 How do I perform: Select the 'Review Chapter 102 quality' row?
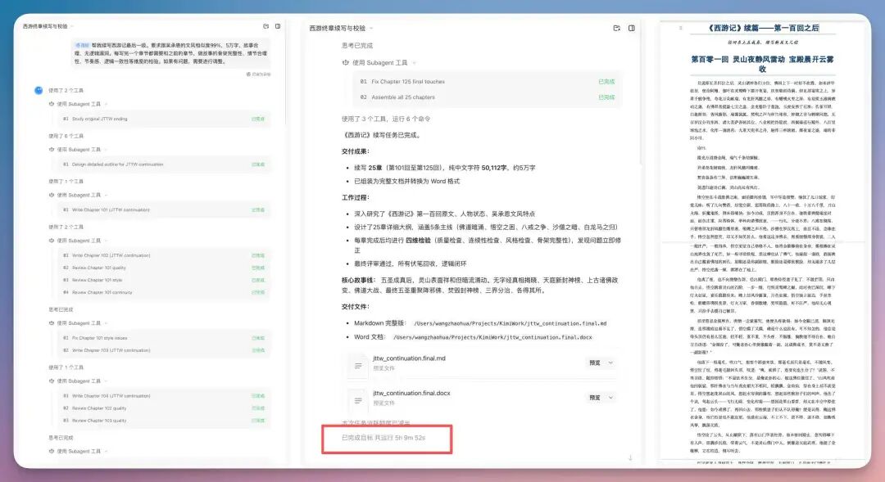[164, 408]
